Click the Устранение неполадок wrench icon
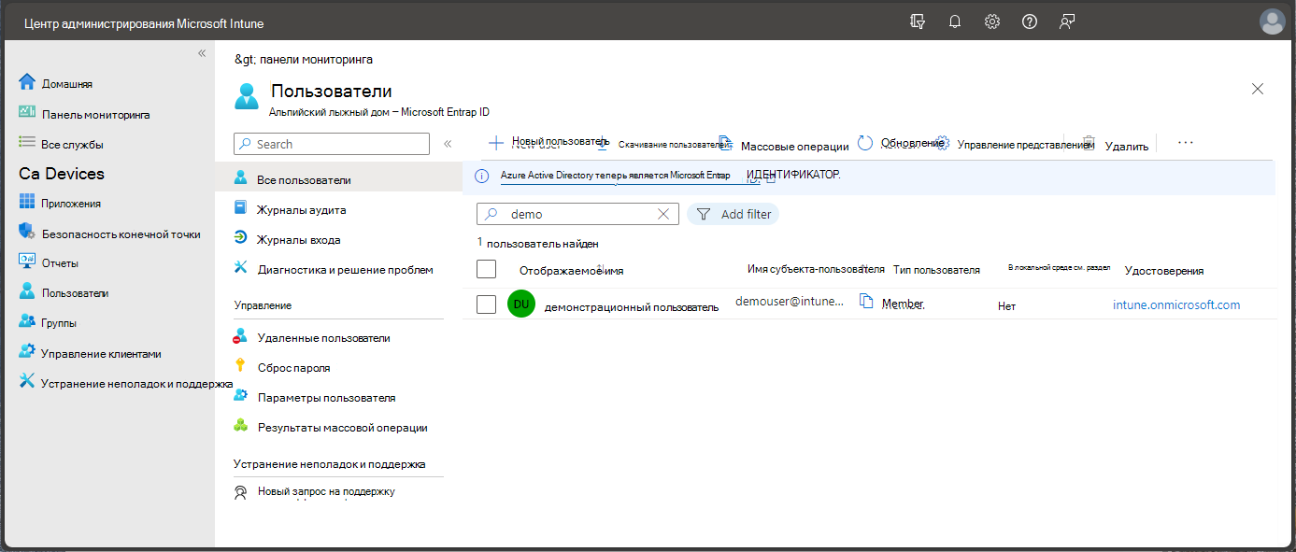This screenshot has width=1296, height=552. pyautogui.click(x=27, y=382)
